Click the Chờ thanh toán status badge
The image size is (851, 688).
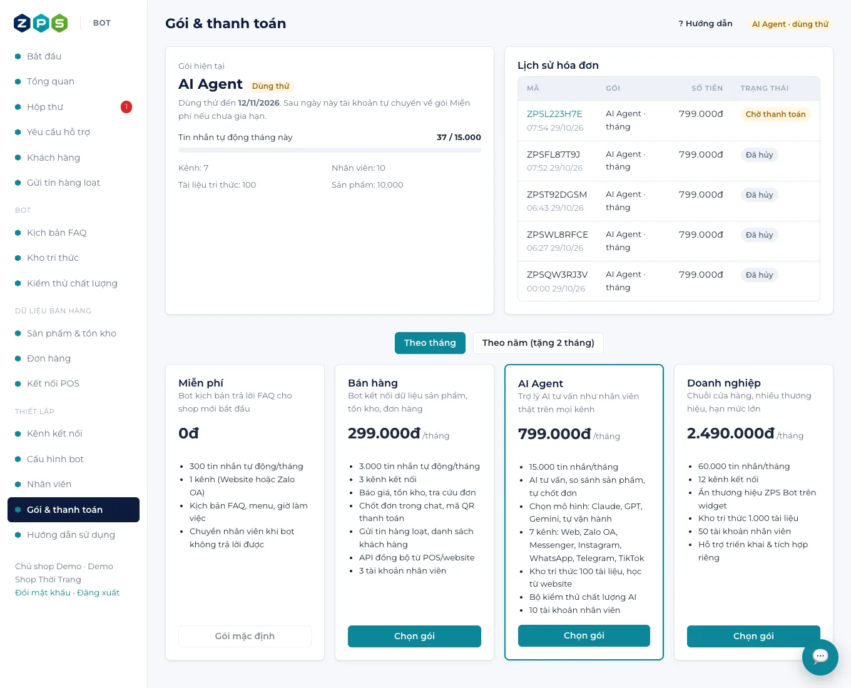(x=775, y=114)
